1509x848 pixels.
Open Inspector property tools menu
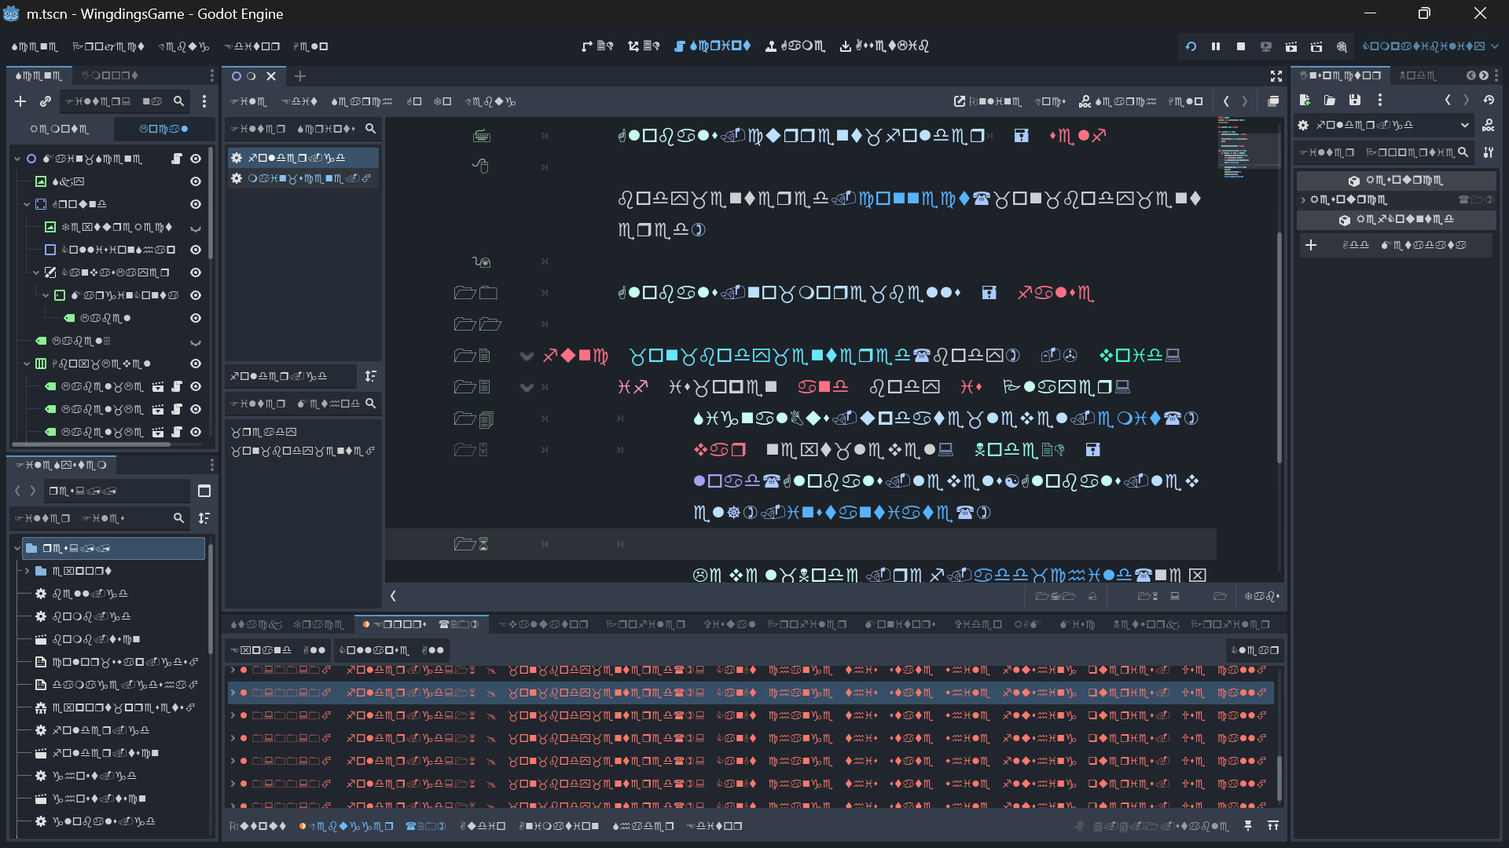click(1489, 152)
